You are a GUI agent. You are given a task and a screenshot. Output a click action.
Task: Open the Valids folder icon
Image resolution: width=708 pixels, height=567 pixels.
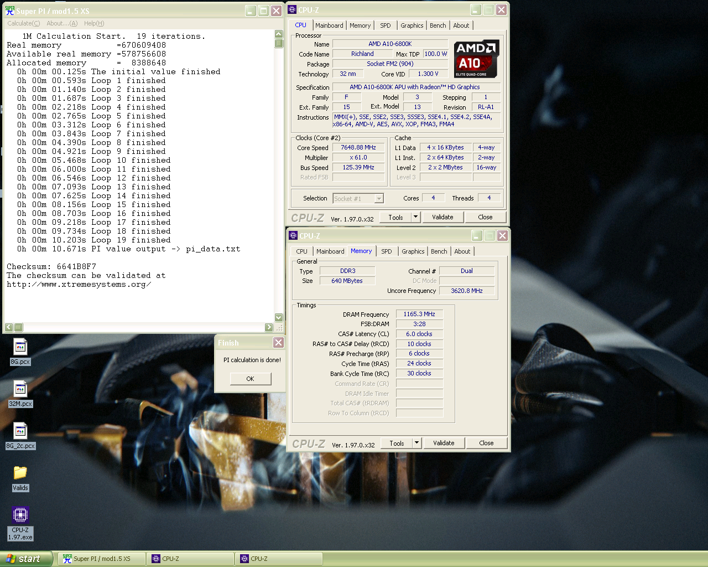point(20,473)
